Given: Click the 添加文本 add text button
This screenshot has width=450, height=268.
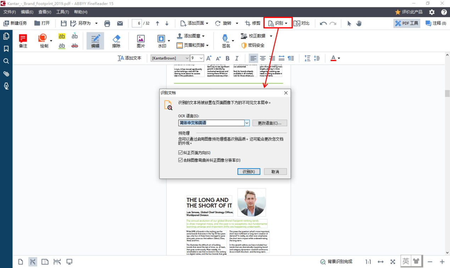Looking at the screenshot, I should (129, 58).
